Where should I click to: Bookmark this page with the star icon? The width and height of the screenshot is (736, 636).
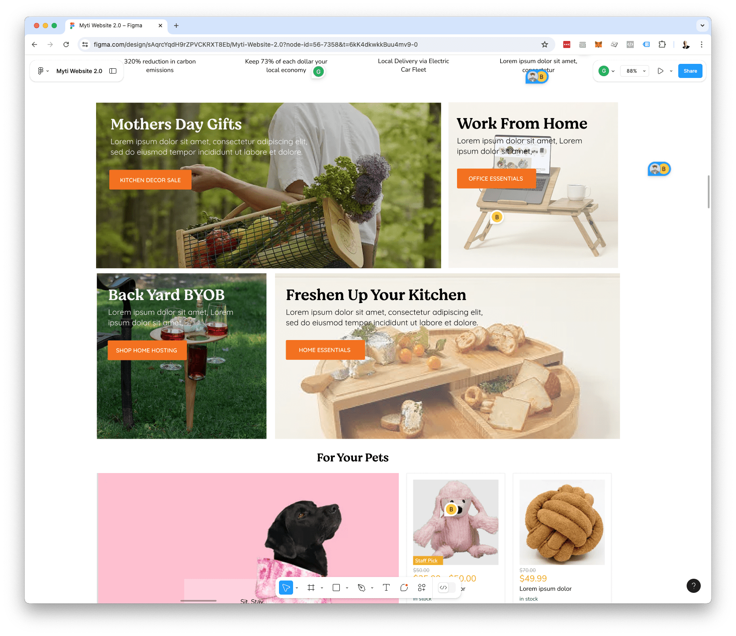(545, 44)
